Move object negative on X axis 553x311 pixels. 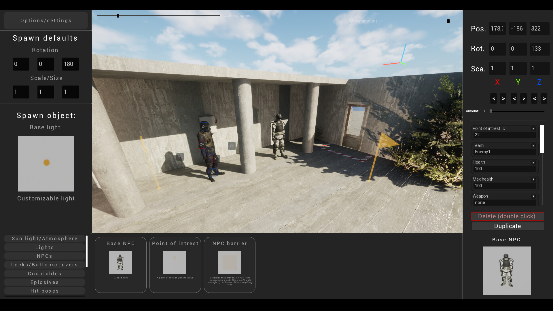(x=494, y=98)
